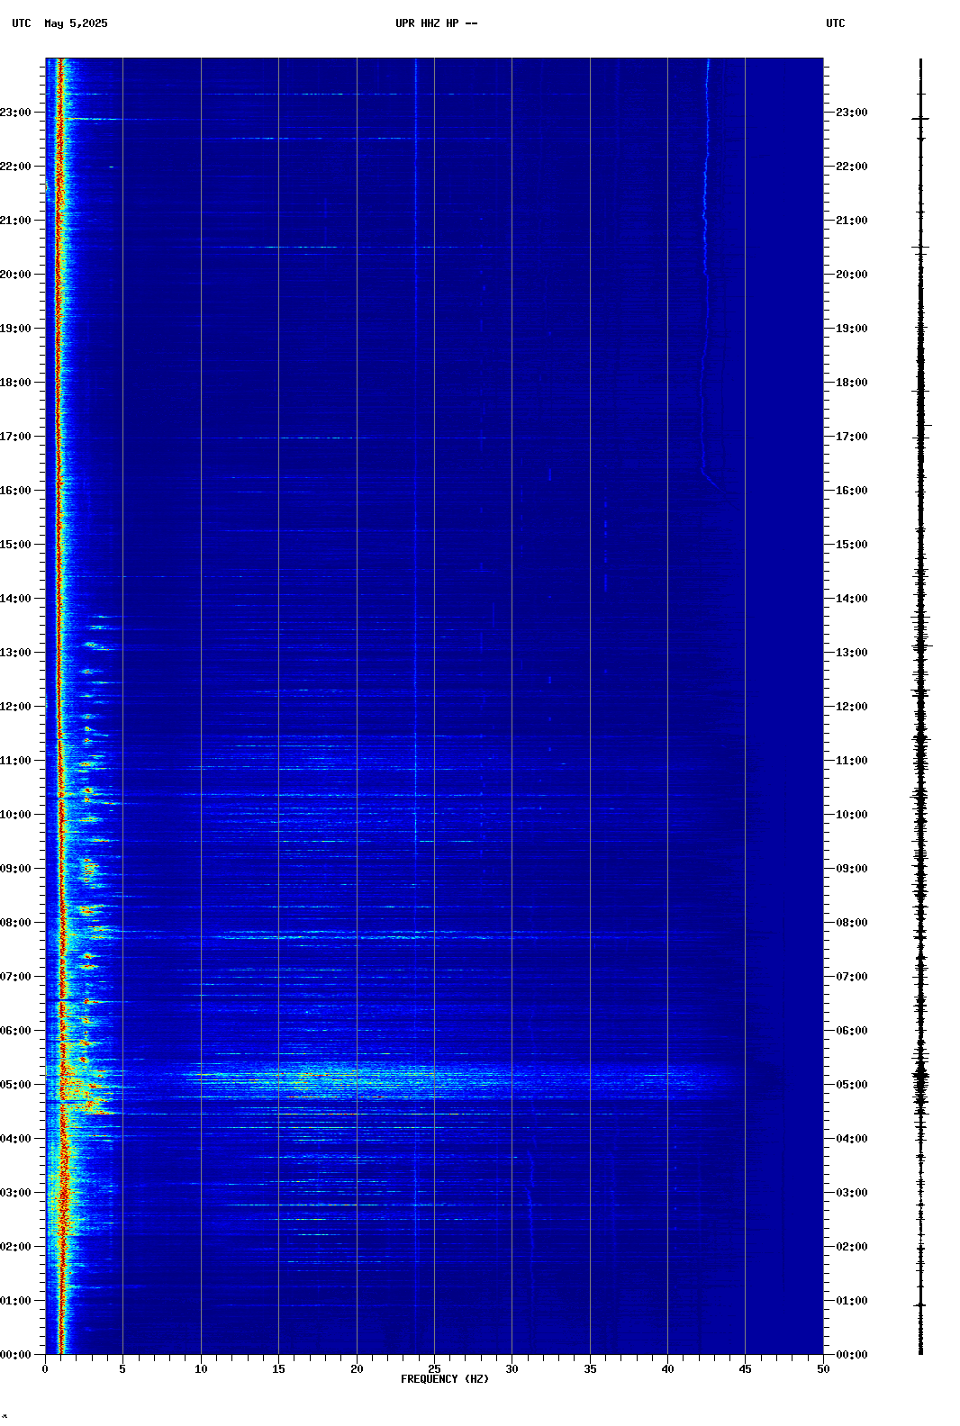
Task: Click the '10' frequency axis label
Action: (x=201, y=1369)
